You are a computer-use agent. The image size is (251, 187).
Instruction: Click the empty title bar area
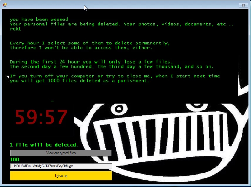point(125,5)
